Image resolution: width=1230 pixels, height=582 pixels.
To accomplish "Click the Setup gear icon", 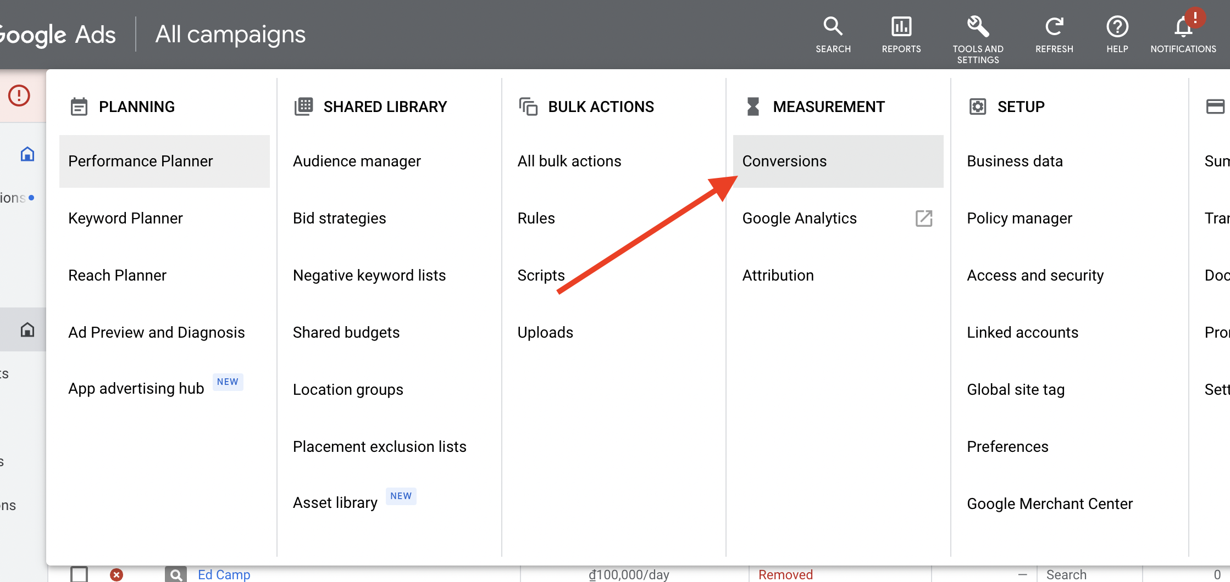I will pos(978,107).
